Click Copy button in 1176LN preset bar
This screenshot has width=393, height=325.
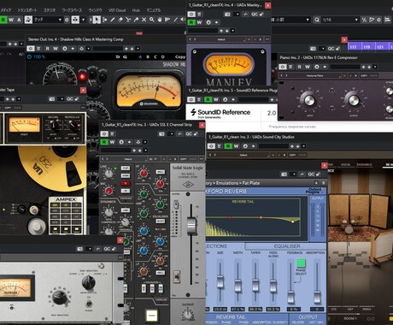click(364, 75)
